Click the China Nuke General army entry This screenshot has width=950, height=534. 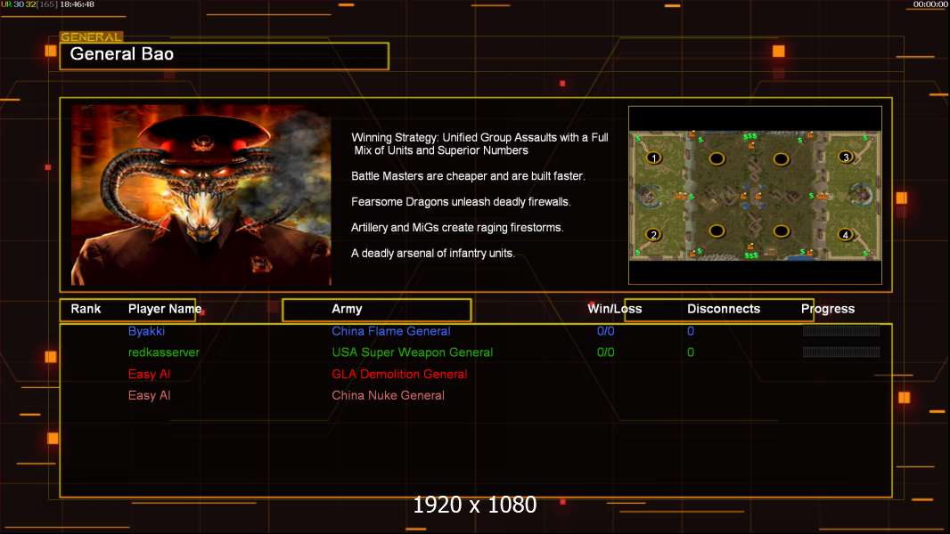[x=388, y=395]
